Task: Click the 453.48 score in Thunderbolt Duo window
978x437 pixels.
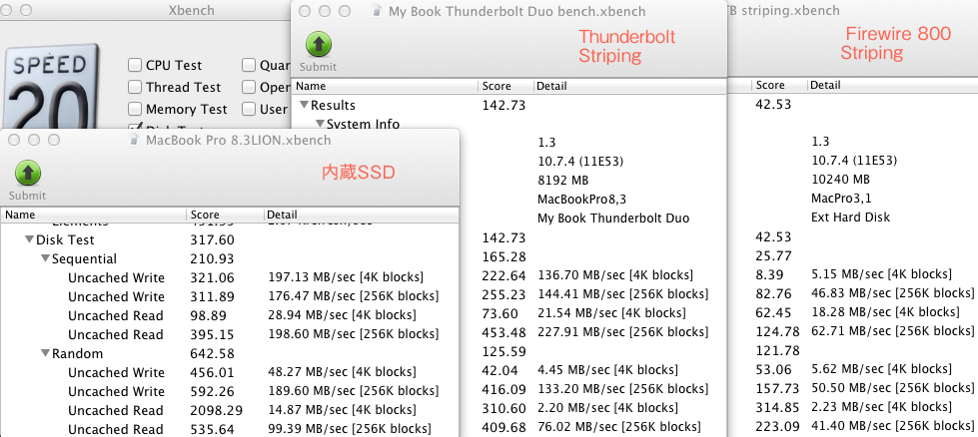Action: 503,332
